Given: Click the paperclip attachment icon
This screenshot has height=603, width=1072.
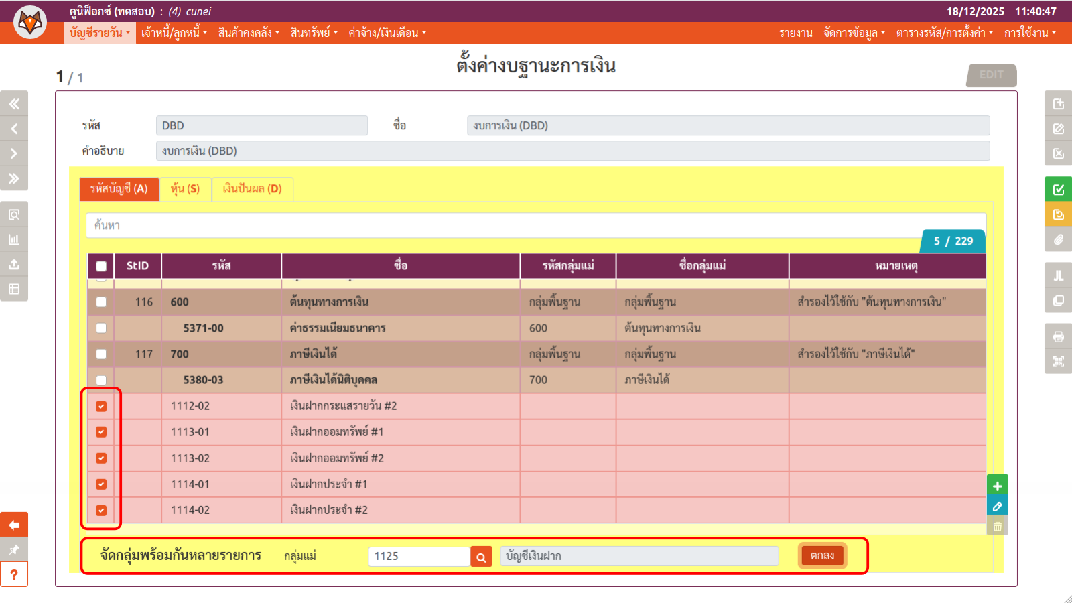Looking at the screenshot, I should coord(1058,239).
